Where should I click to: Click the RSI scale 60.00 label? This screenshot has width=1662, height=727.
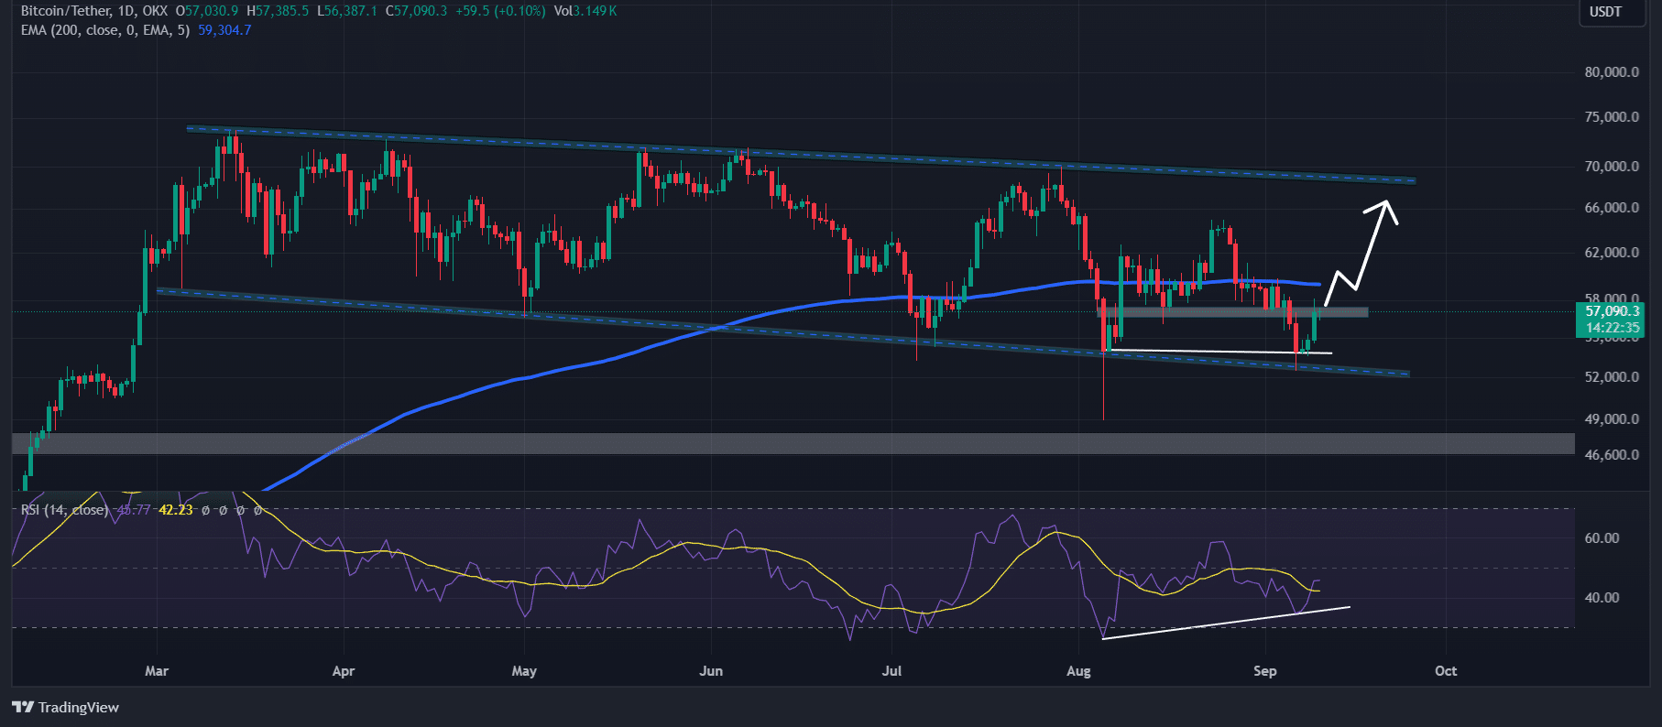click(1602, 538)
